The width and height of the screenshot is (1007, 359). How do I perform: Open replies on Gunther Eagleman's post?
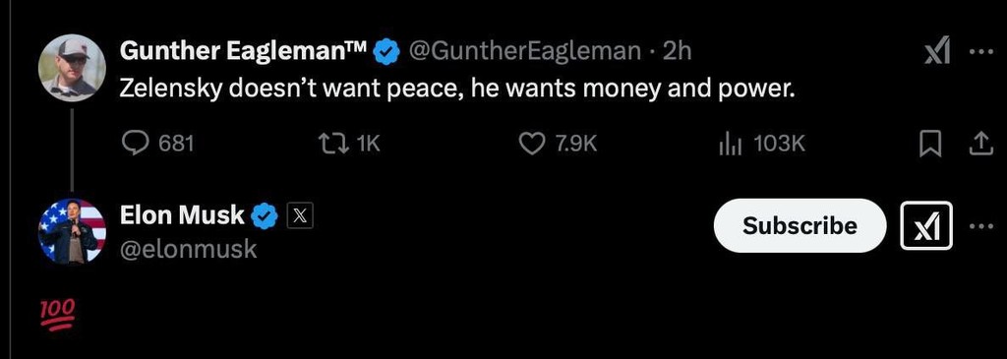point(158,144)
